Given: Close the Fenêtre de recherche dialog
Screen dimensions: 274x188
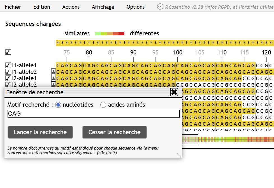Looking at the screenshot, I should 174,92.
